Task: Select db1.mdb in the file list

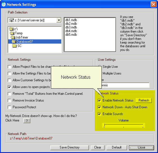Action: pyautogui.click(x=71, y=20)
